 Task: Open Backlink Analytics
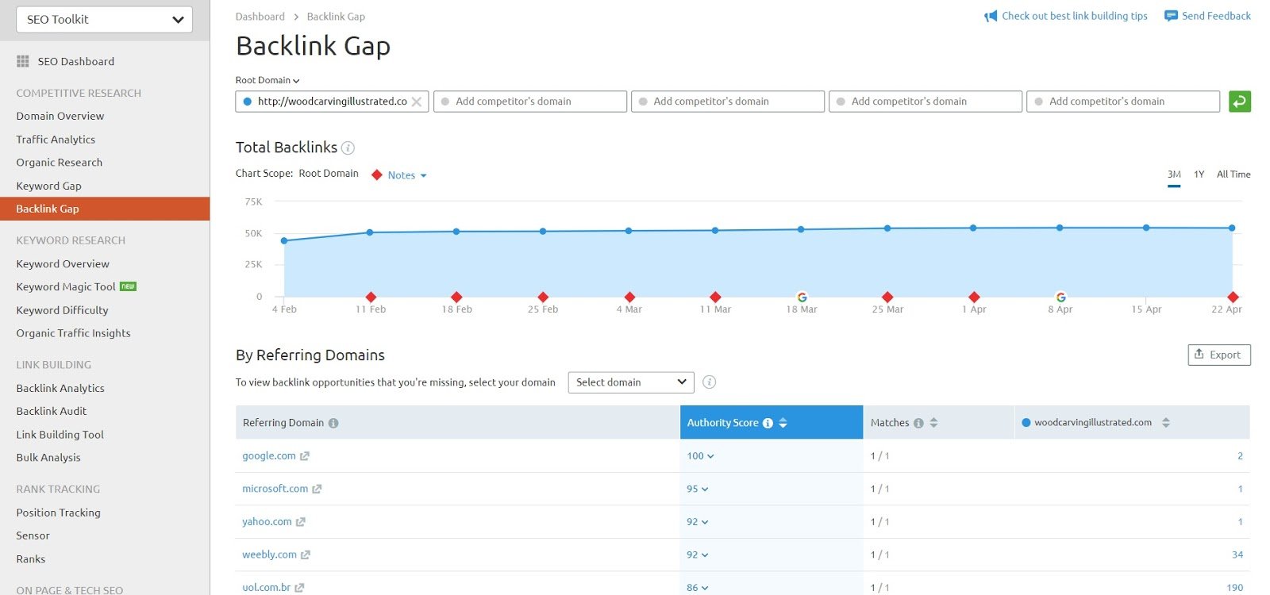tap(60, 388)
